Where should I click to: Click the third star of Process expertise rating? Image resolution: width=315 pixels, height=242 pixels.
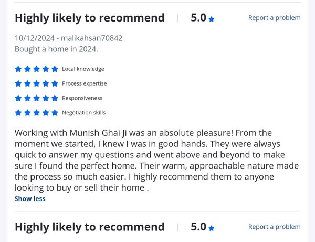[x=36, y=83]
